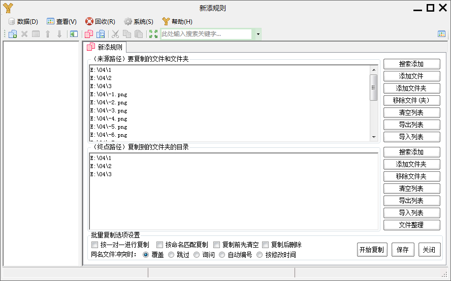
Task: Open the 系统(S) menu
Action: pos(139,21)
